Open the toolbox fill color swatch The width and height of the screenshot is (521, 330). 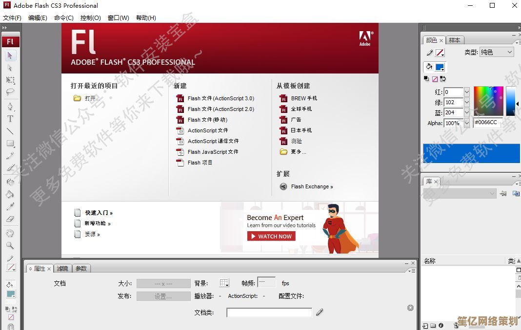click(x=11, y=294)
